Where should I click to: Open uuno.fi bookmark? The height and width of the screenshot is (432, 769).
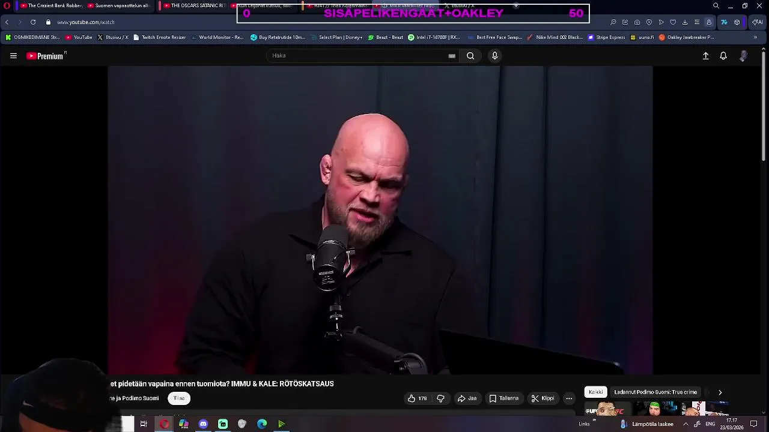pos(642,37)
